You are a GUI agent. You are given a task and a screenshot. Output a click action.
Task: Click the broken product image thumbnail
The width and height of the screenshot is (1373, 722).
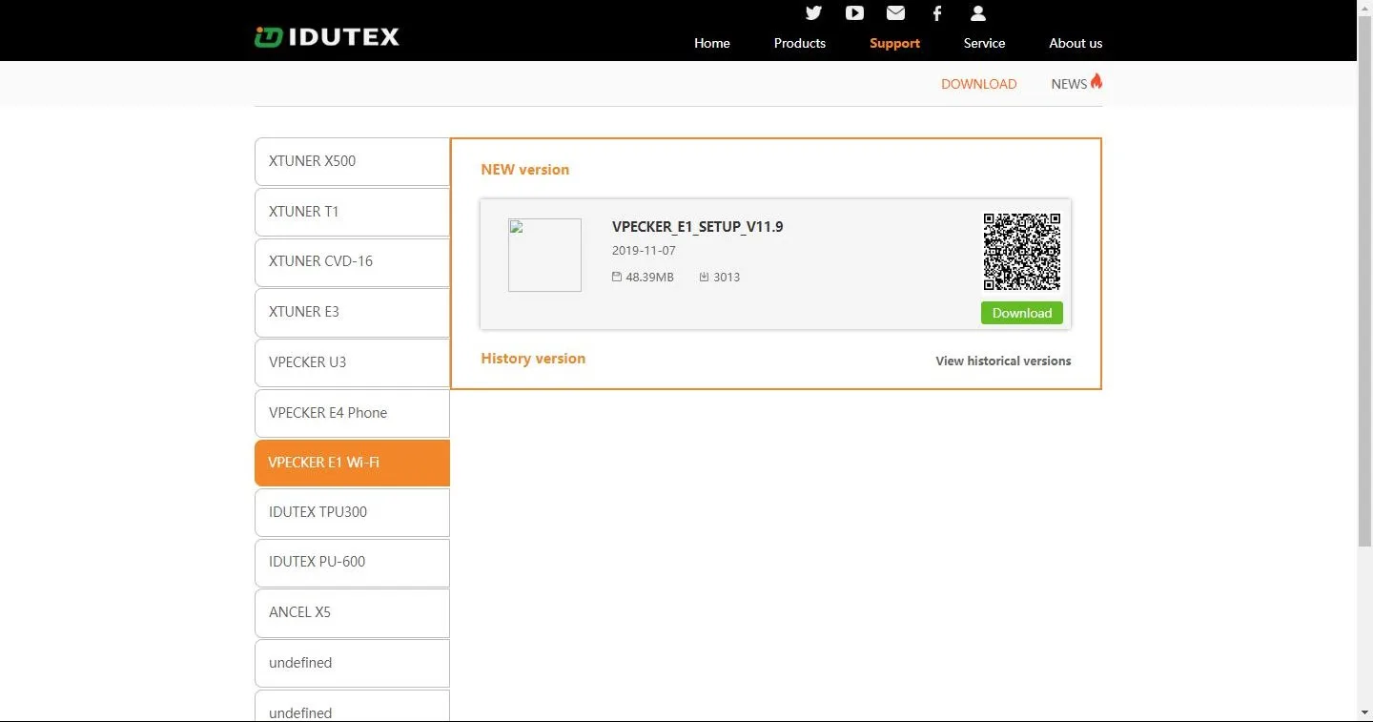(544, 255)
